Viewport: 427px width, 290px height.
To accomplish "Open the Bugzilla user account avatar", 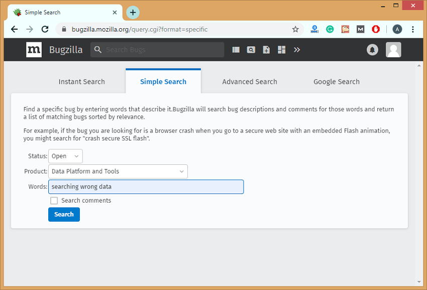I will pyautogui.click(x=393, y=50).
